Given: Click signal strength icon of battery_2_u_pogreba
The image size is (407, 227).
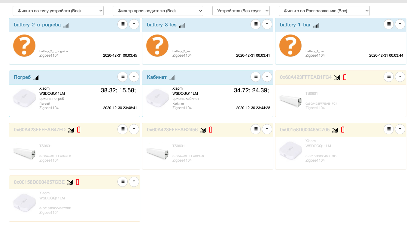Looking at the screenshot, I should tap(66, 25).
